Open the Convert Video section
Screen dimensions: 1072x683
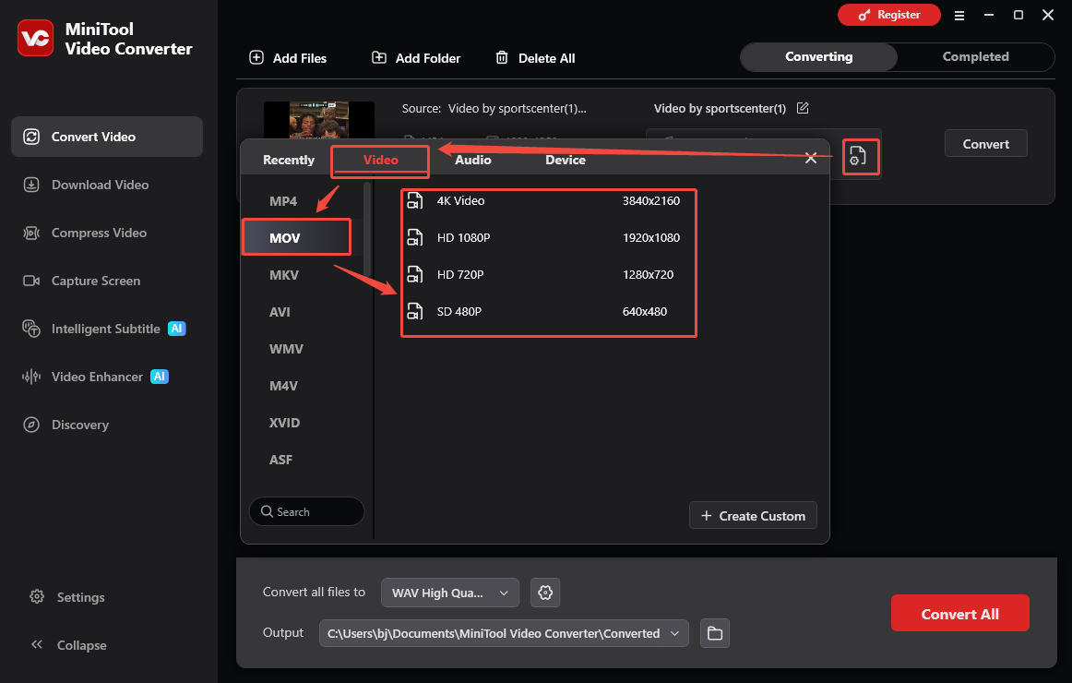pos(107,137)
